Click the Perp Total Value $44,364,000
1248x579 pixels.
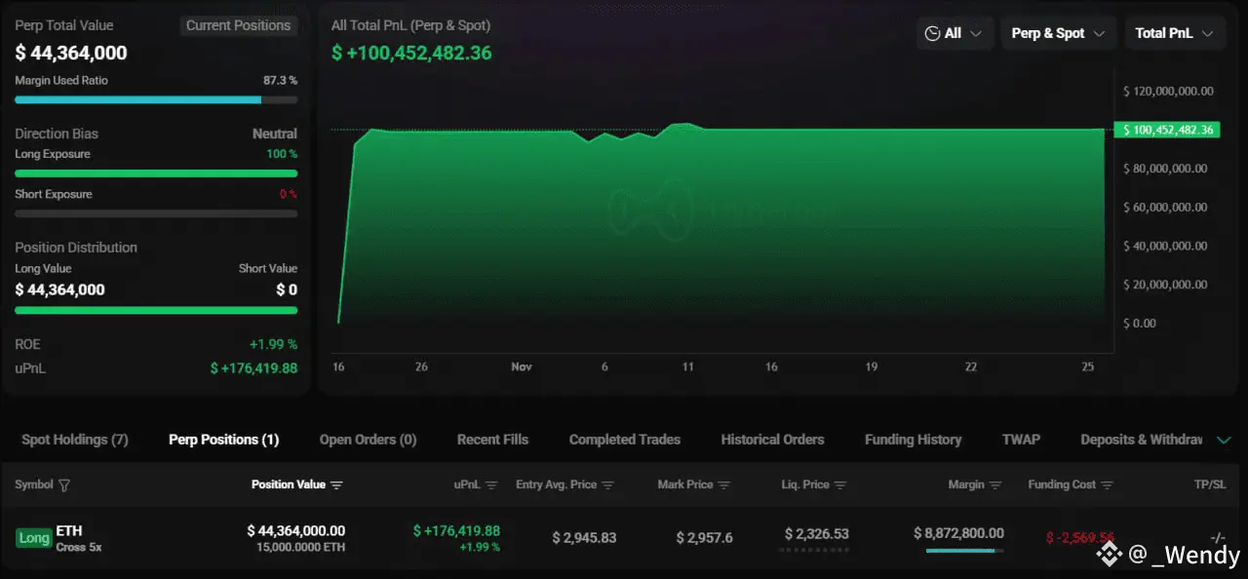(x=71, y=53)
